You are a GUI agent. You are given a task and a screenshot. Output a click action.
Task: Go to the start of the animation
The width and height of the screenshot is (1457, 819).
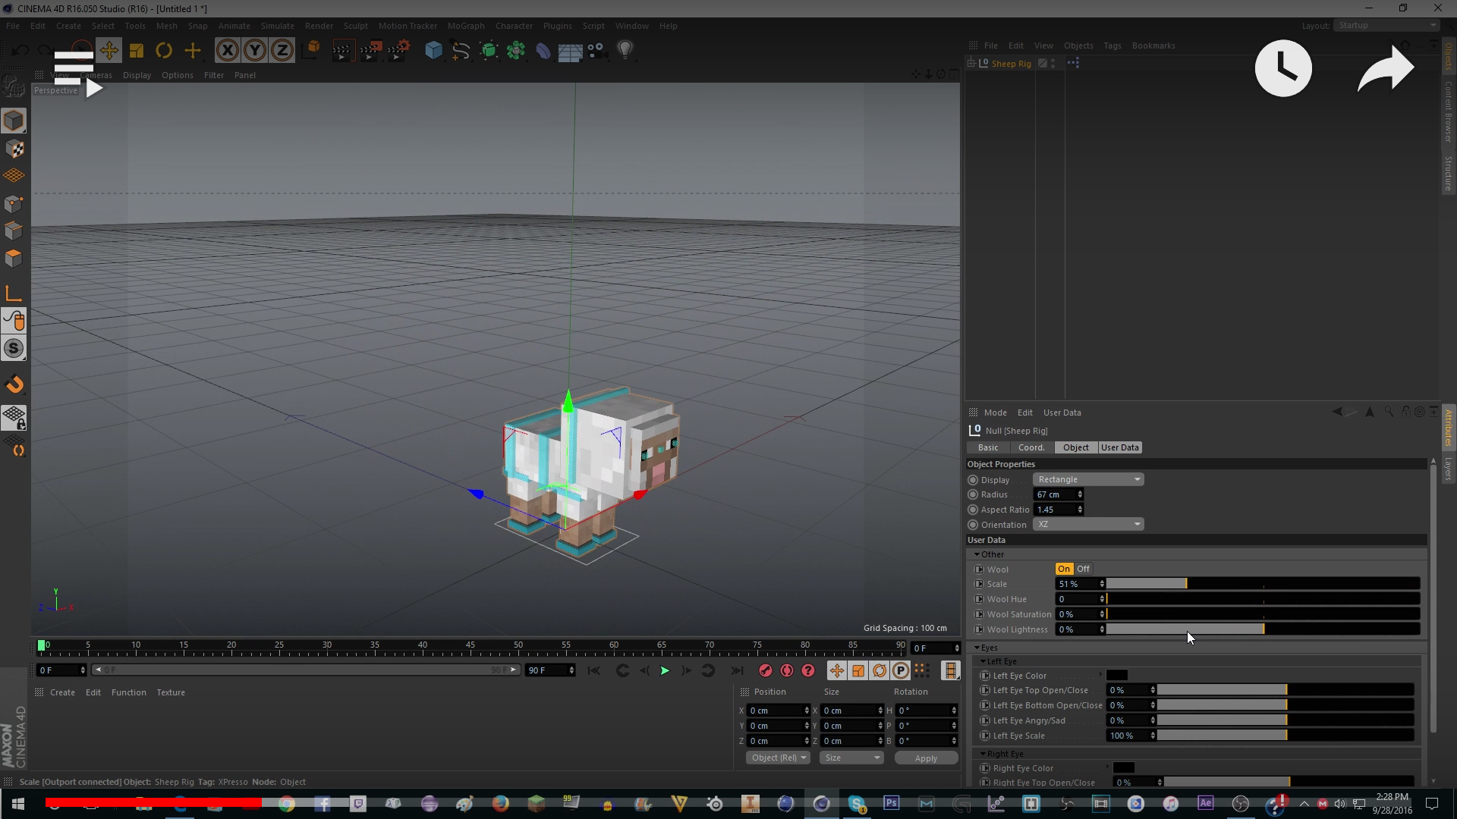click(593, 670)
